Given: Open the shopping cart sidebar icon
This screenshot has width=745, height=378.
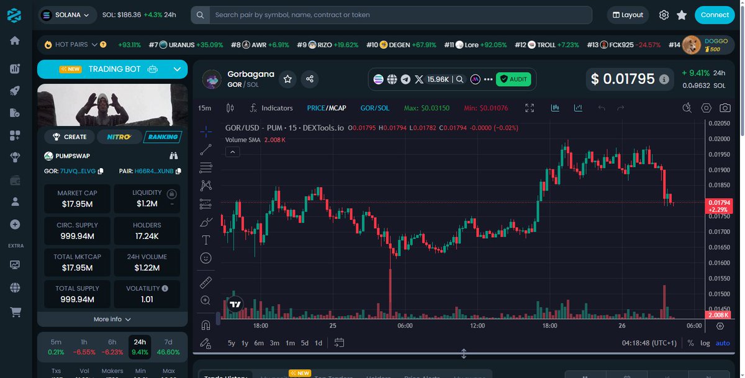Looking at the screenshot, I should [x=15, y=312].
